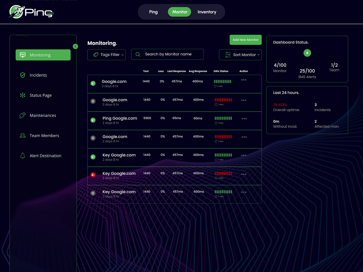Click the 79.413% overall uptime value

pos(280,105)
